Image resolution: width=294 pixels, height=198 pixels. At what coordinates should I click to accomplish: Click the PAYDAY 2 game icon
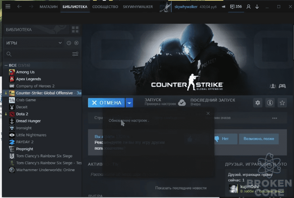[x=12, y=142]
